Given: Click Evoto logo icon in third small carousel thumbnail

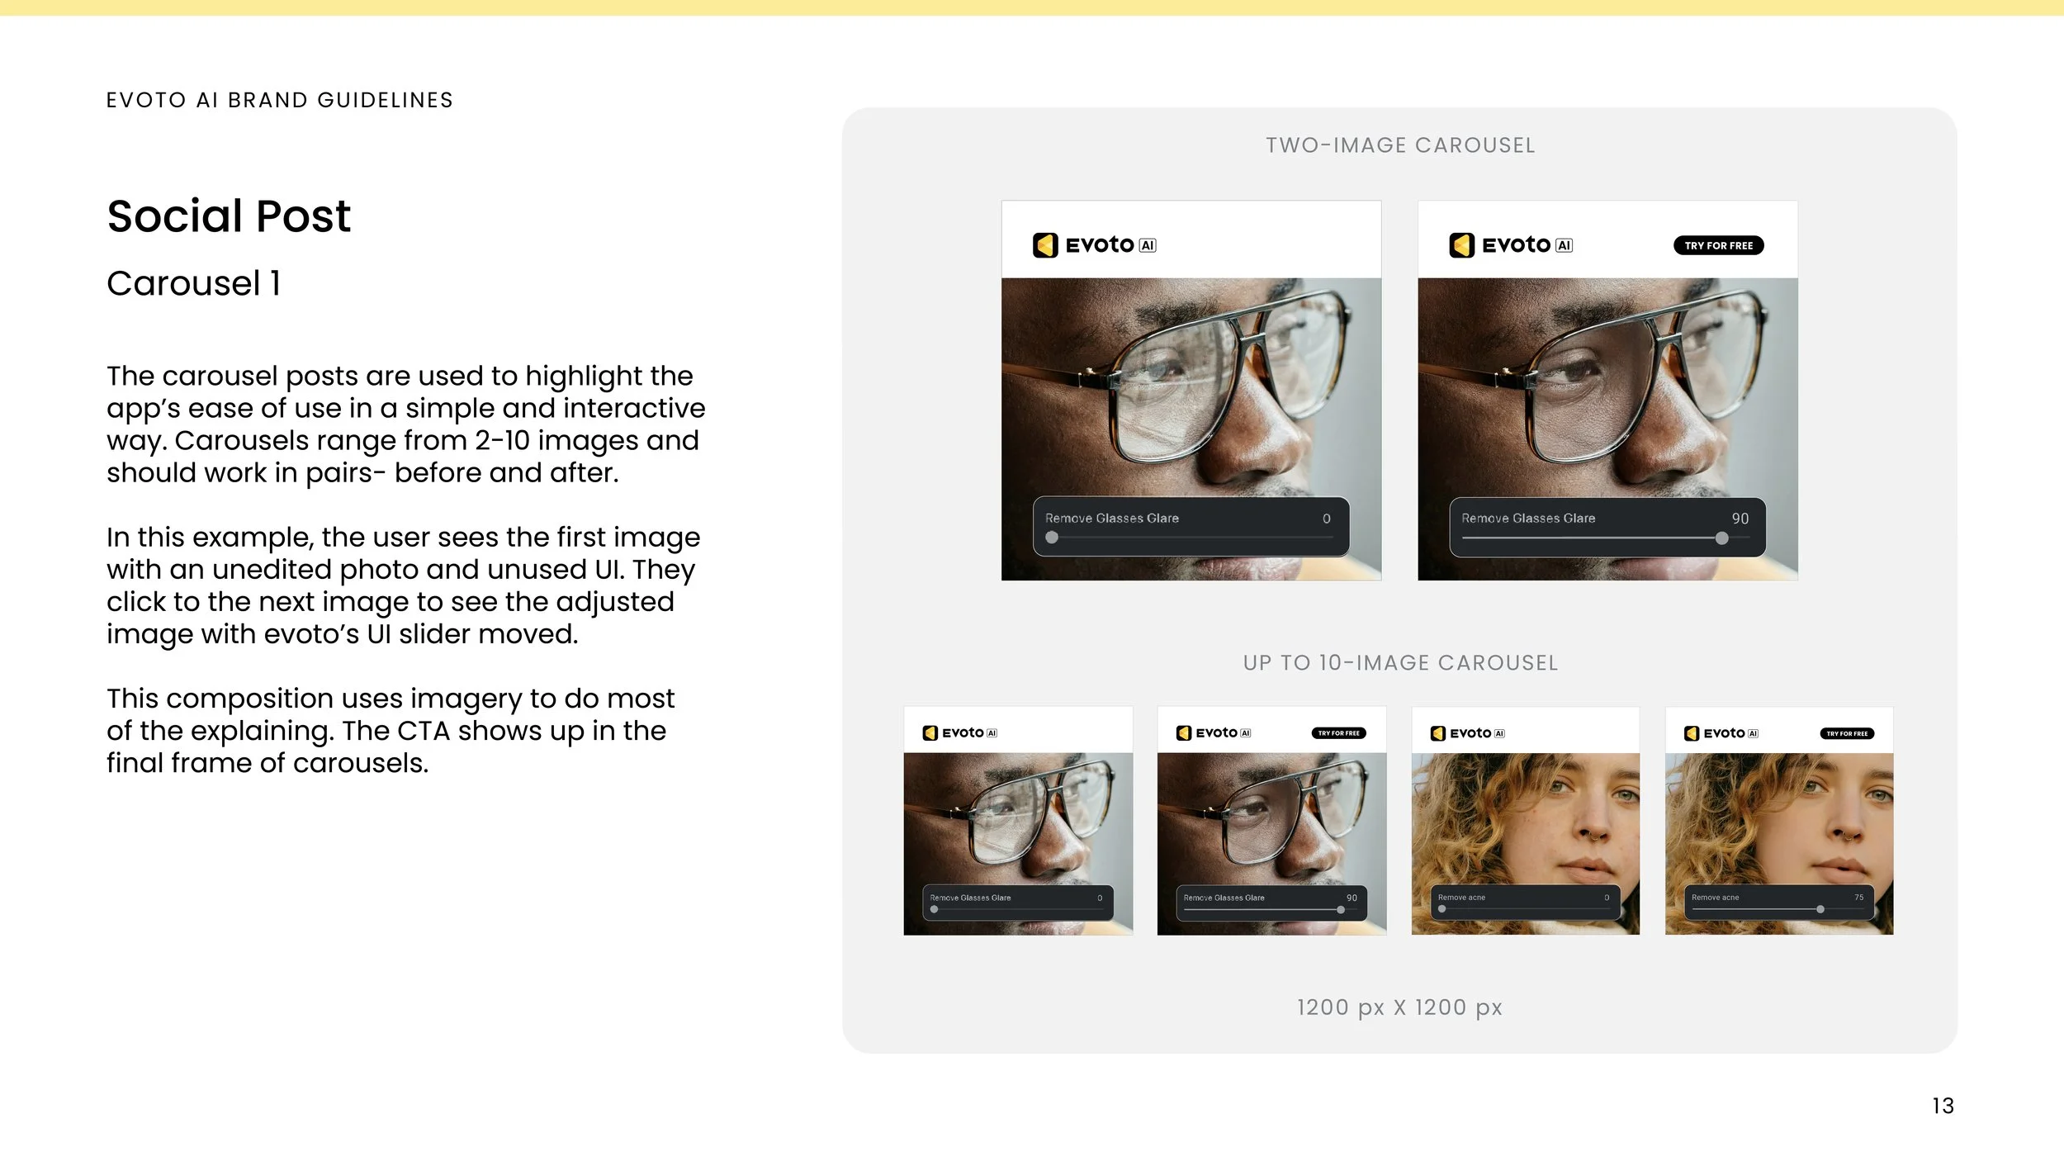Looking at the screenshot, I should pyautogui.click(x=1438, y=733).
